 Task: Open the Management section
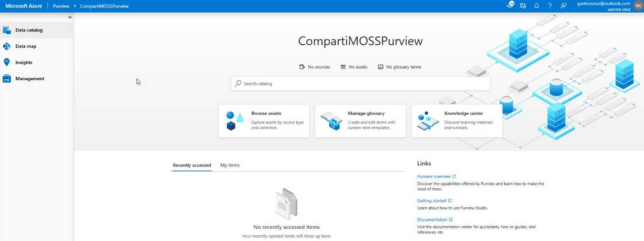point(29,79)
